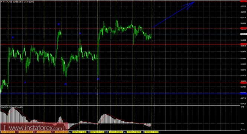Click the 2017.01.19 21:00 date marker
The image size is (247, 134).
tap(152, 132)
